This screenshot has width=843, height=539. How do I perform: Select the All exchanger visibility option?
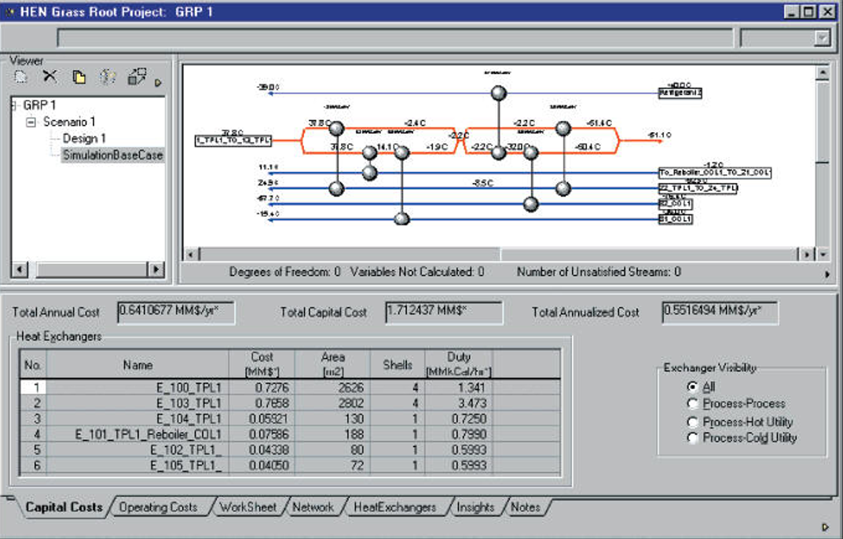(x=692, y=387)
